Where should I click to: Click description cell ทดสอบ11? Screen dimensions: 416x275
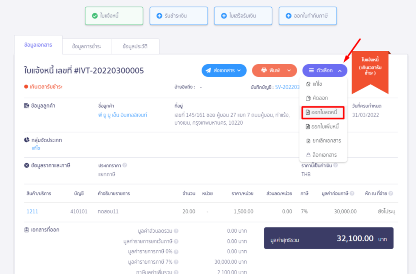click(108, 212)
